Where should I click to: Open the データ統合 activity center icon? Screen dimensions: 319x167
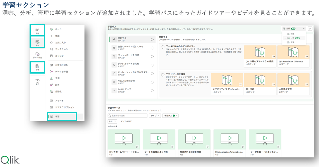(x=38, y=55)
